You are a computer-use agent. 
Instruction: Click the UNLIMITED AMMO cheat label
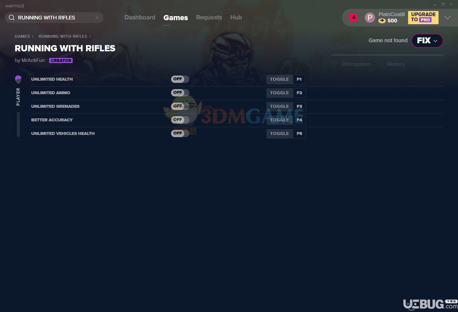(51, 93)
